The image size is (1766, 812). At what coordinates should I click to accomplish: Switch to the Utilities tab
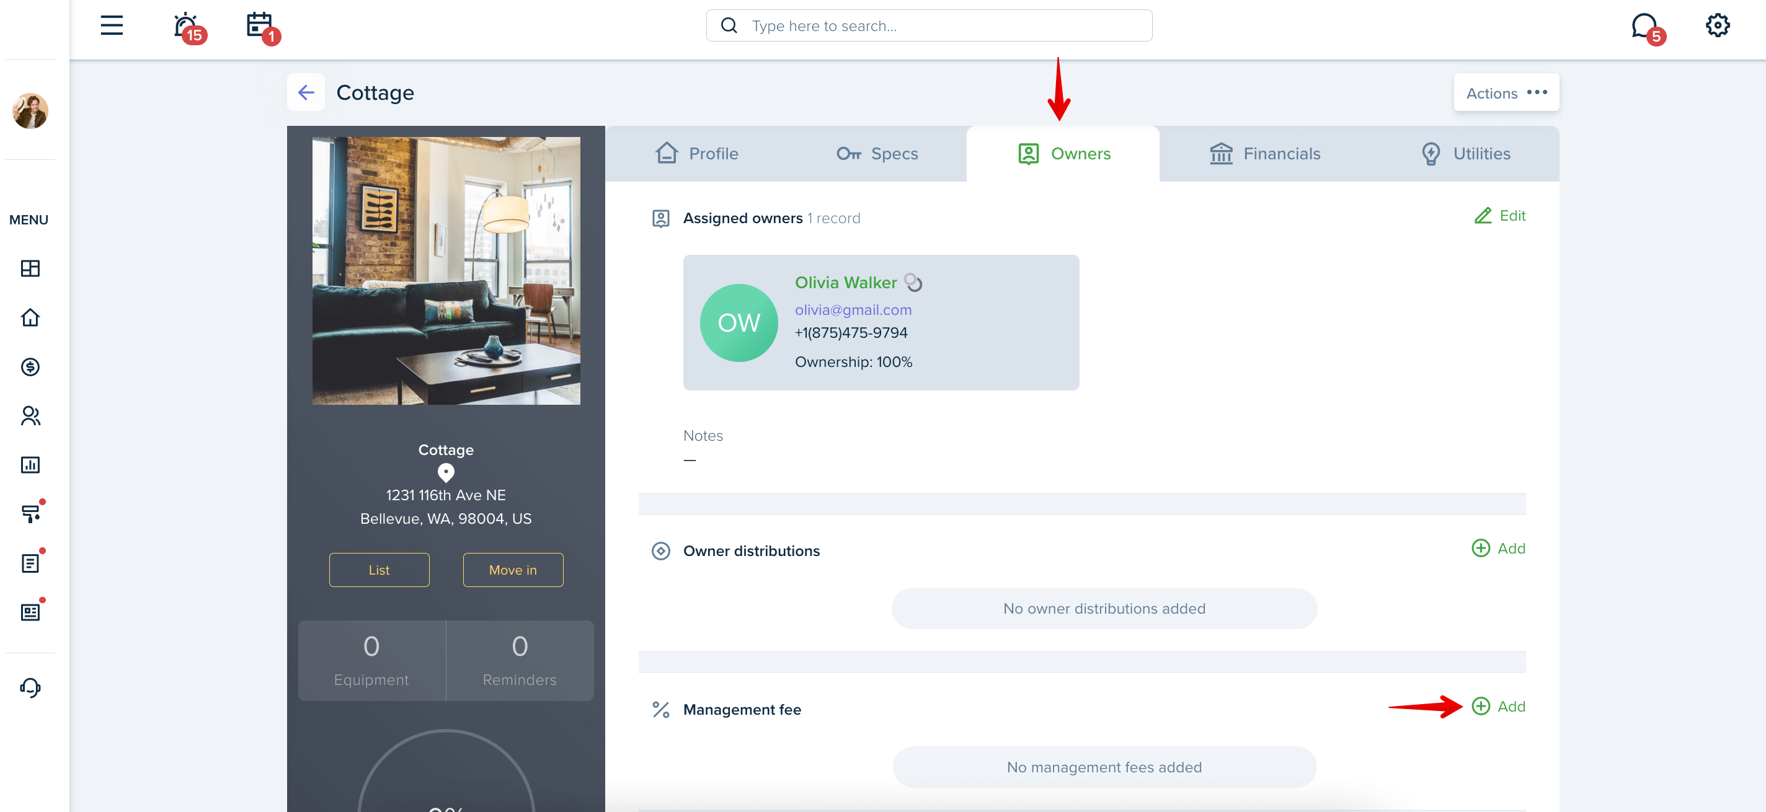point(1465,154)
